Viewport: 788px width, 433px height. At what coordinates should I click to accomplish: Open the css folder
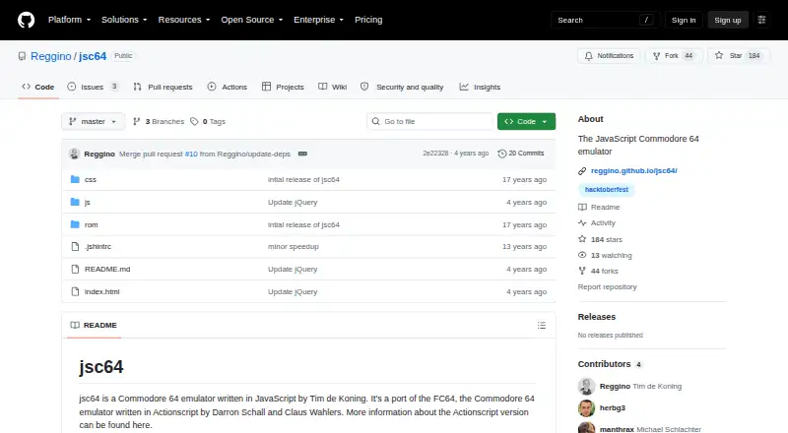(x=91, y=180)
